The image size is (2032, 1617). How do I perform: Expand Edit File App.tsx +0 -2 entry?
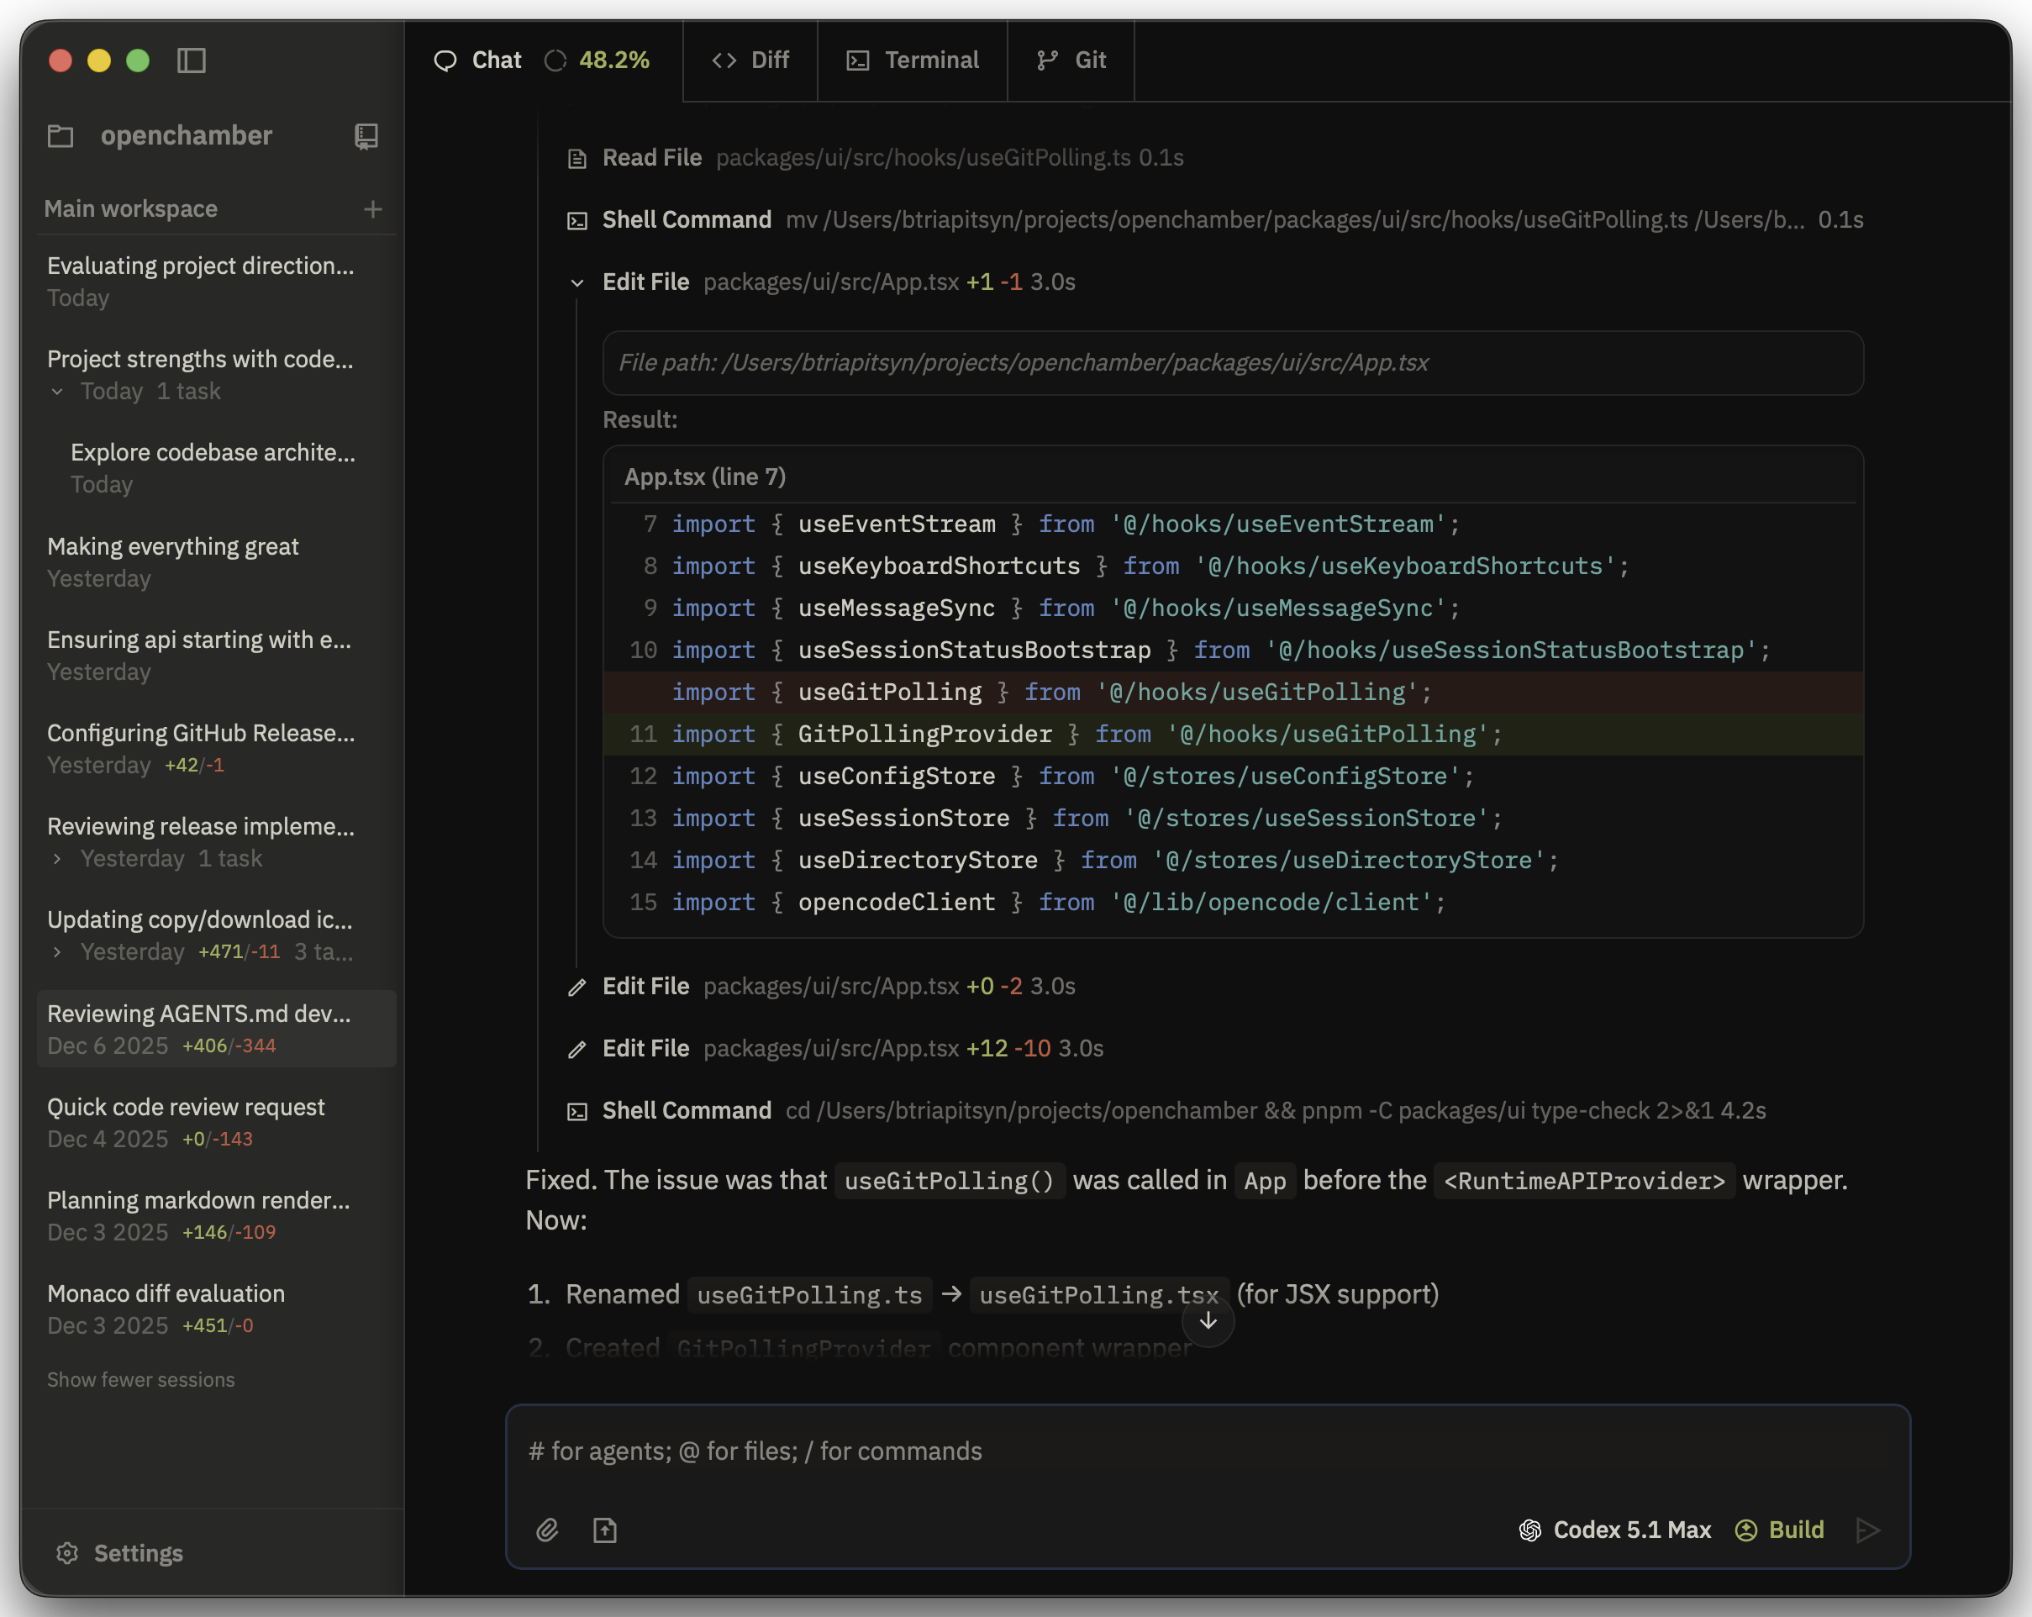point(820,987)
